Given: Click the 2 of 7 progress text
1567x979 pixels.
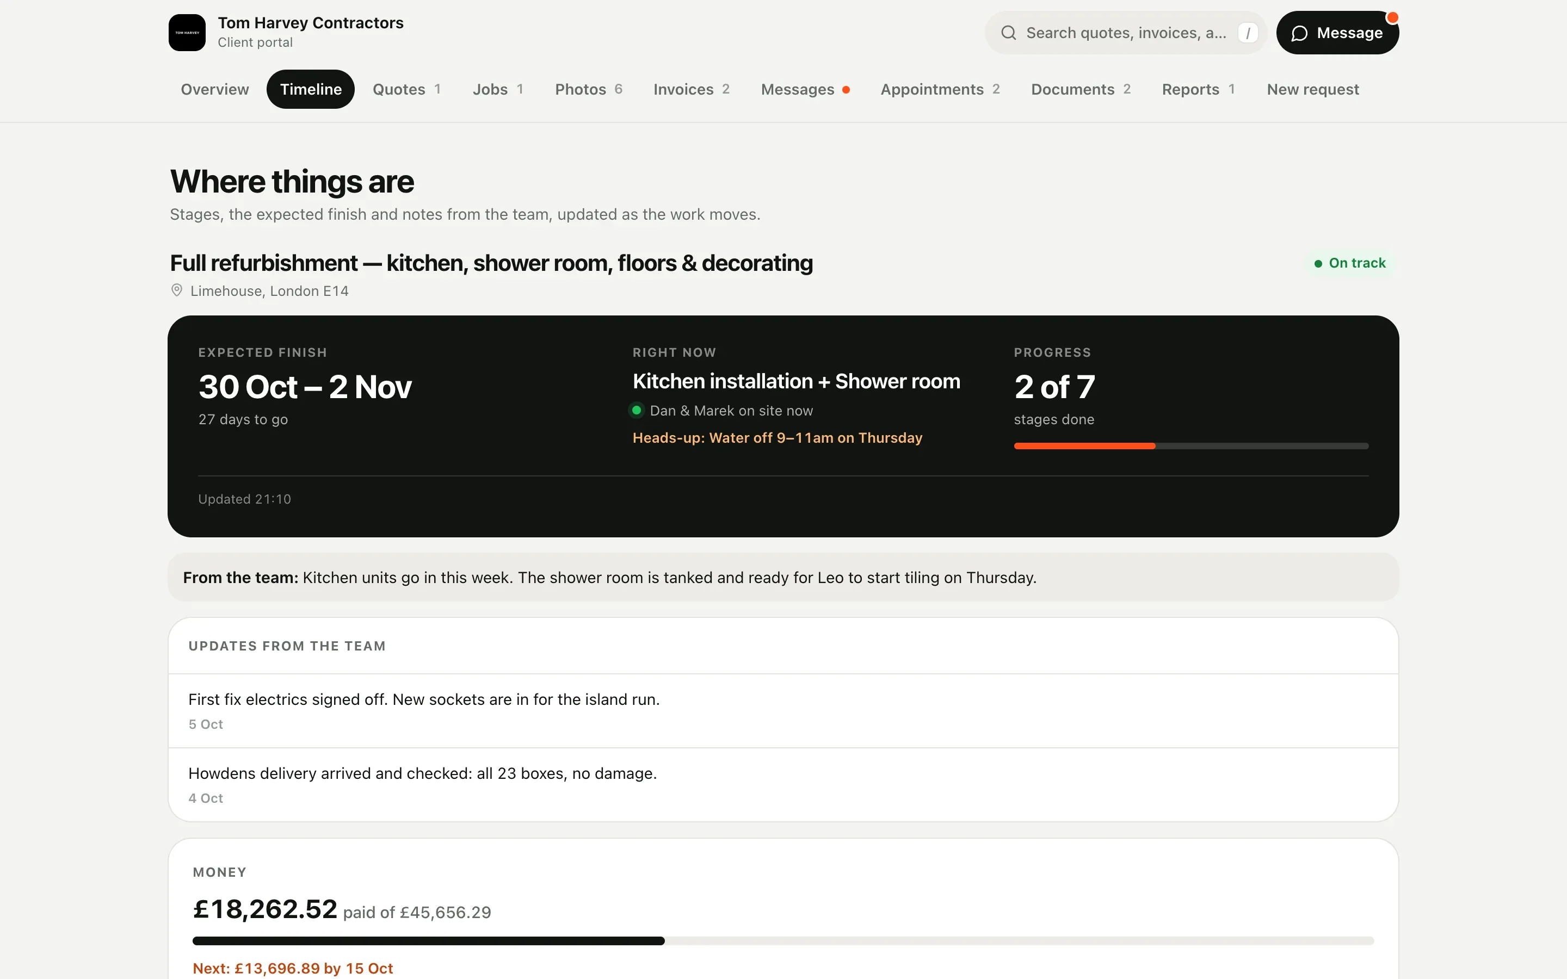Looking at the screenshot, I should pos(1054,387).
